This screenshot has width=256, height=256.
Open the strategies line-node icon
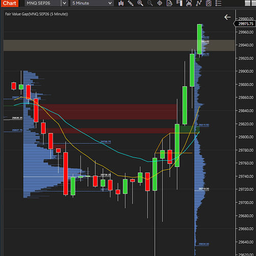(x=199, y=3)
